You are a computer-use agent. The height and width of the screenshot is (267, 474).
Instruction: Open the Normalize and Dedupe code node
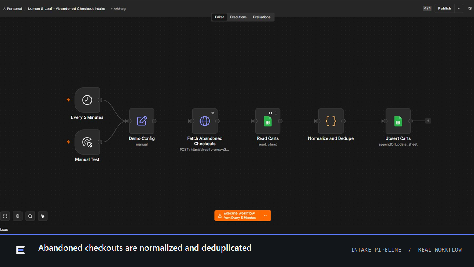(331, 121)
